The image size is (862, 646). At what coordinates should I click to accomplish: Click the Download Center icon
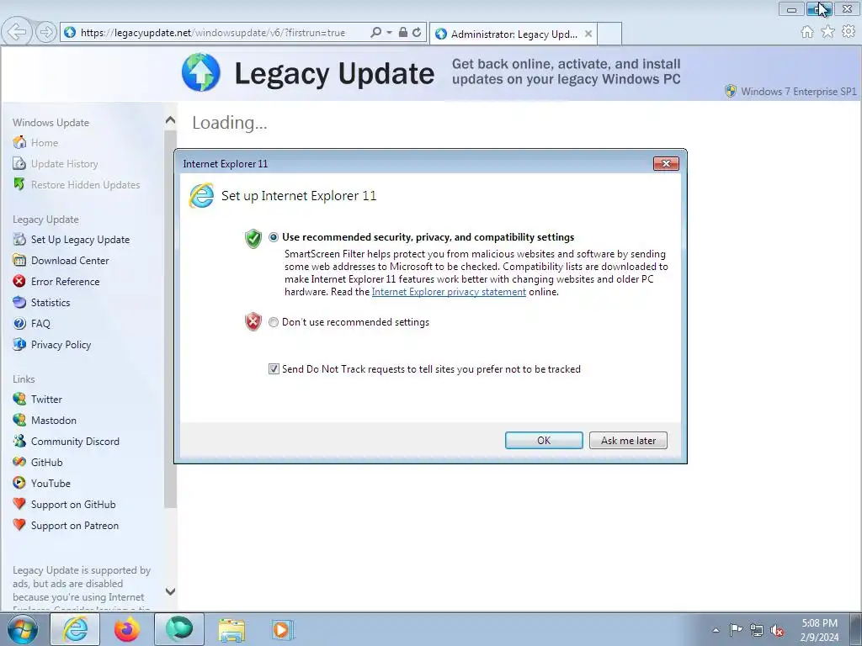click(19, 261)
